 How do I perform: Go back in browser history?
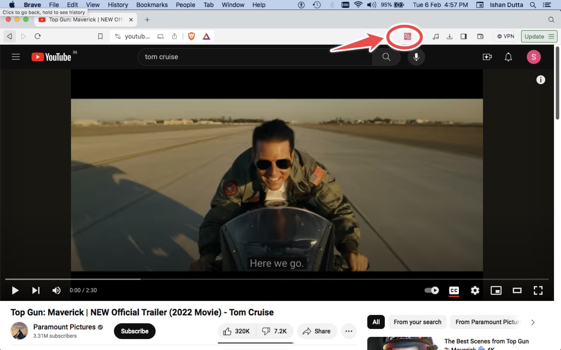pos(10,36)
